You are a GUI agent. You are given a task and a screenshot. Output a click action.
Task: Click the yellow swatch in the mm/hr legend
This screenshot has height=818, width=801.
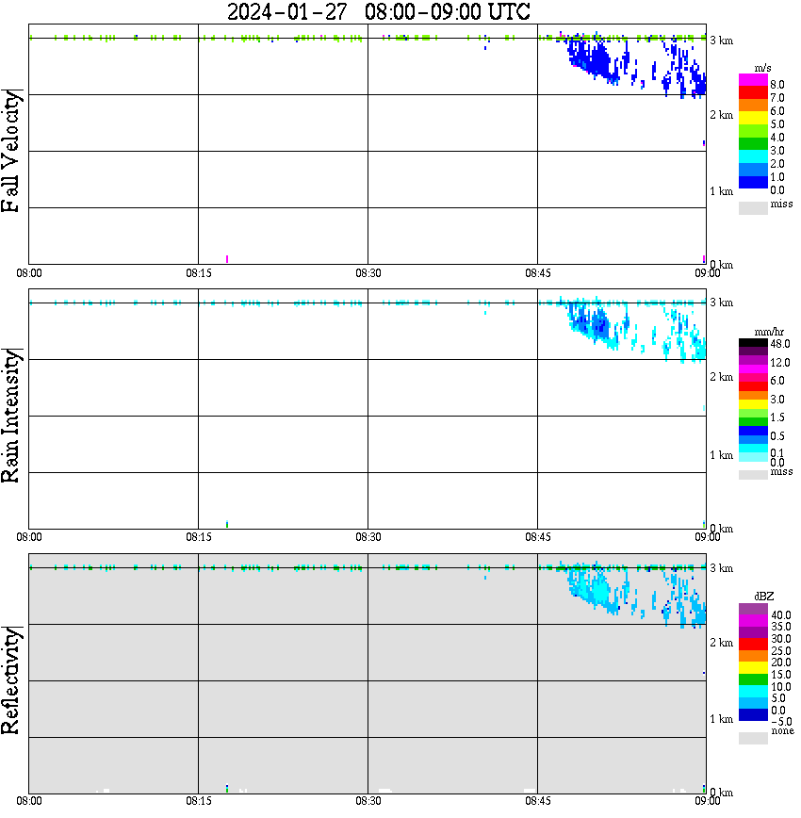pos(753,404)
